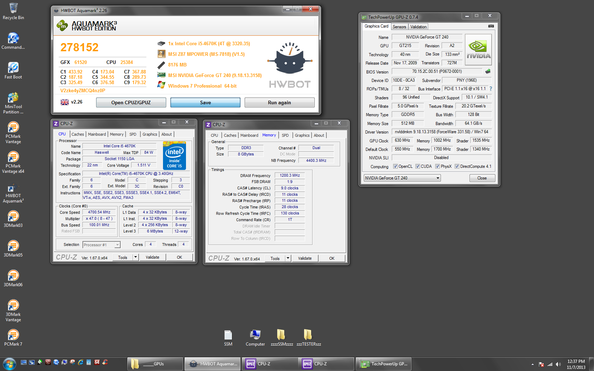Launch 3DMark Vantage desktop icon
Image resolution: width=594 pixels, height=371 pixels.
[x=13, y=311]
